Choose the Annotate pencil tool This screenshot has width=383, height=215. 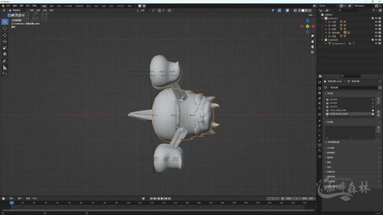pyautogui.click(x=5, y=61)
